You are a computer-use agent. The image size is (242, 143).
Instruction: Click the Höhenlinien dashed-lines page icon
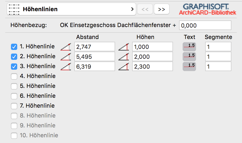click(14, 9)
